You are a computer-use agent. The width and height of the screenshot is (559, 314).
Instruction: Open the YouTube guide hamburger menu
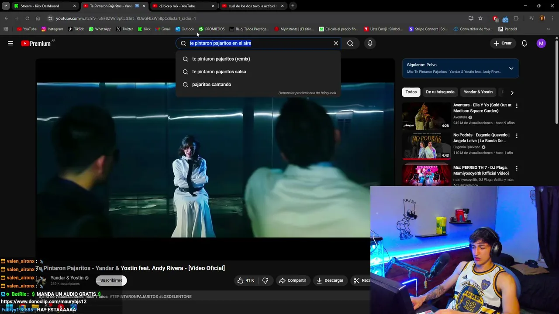[x=10, y=43]
